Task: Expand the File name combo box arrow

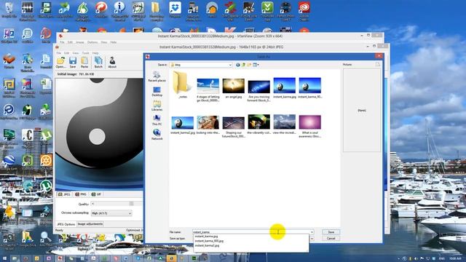Action: (312, 232)
